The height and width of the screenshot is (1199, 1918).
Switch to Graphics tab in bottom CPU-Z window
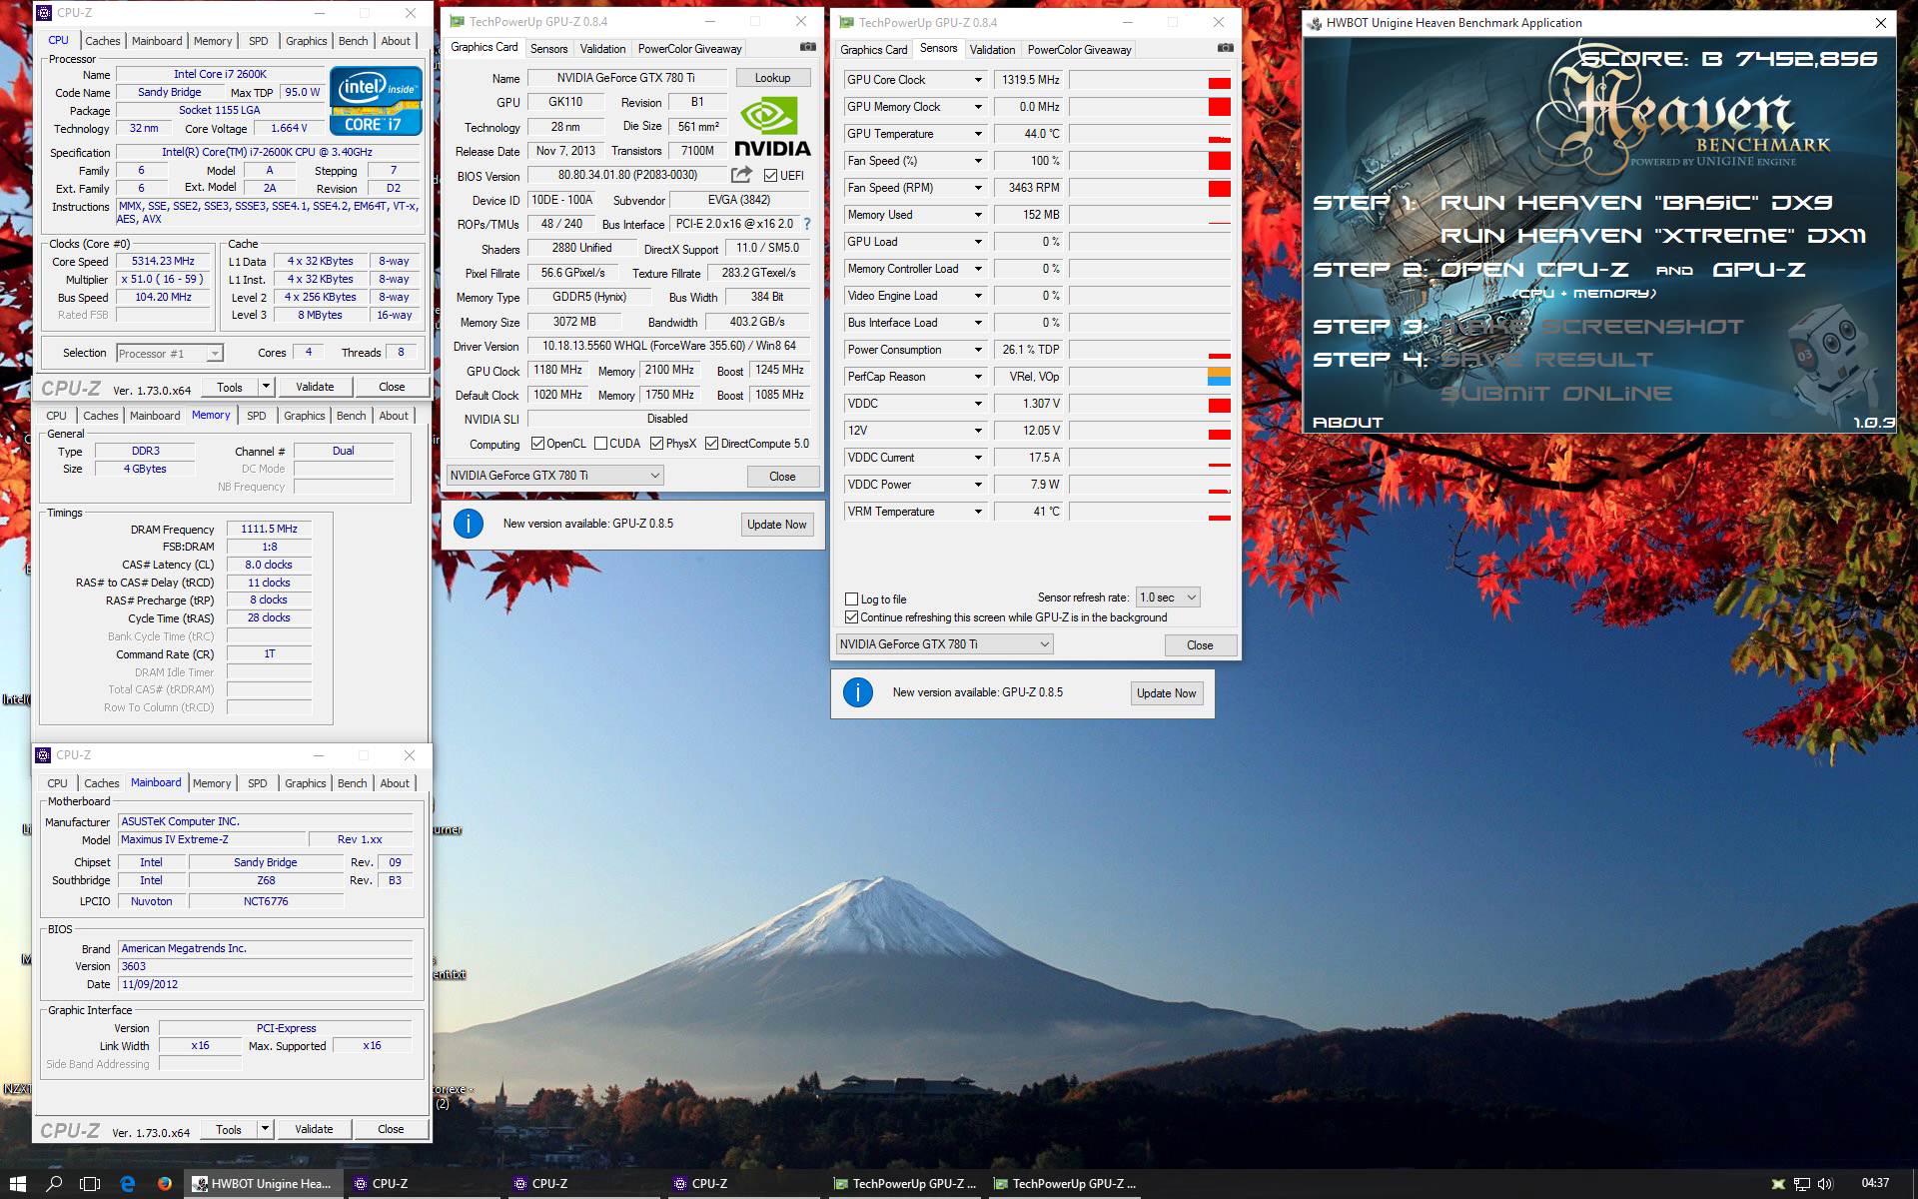[x=306, y=783]
